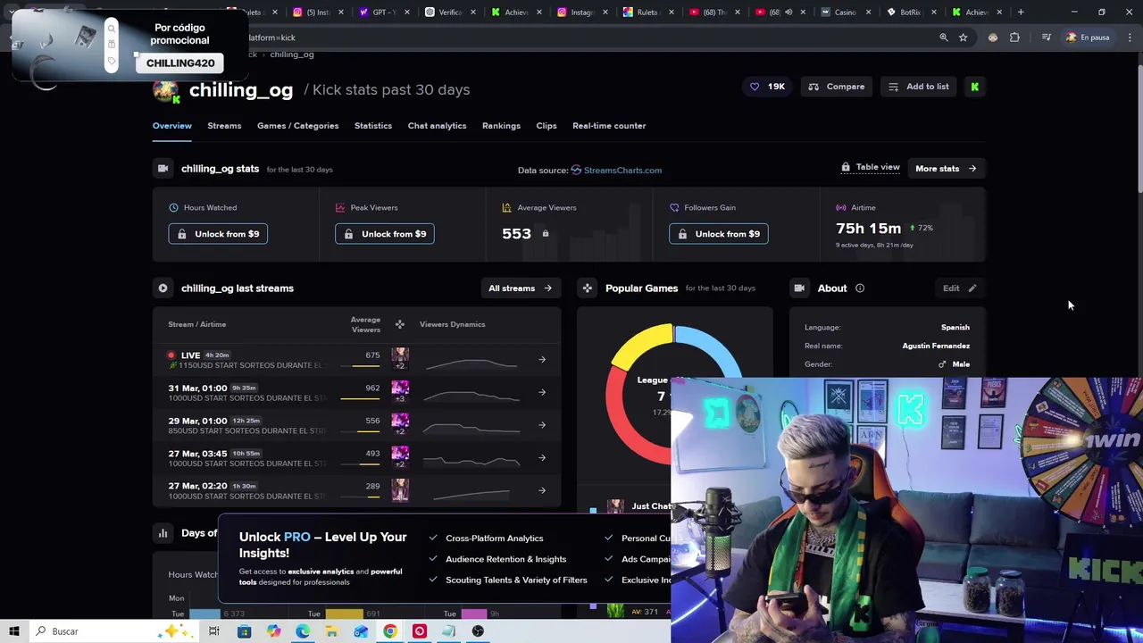Open the browser extensions puzzle icon
The height and width of the screenshot is (643, 1143).
click(x=1014, y=38)
